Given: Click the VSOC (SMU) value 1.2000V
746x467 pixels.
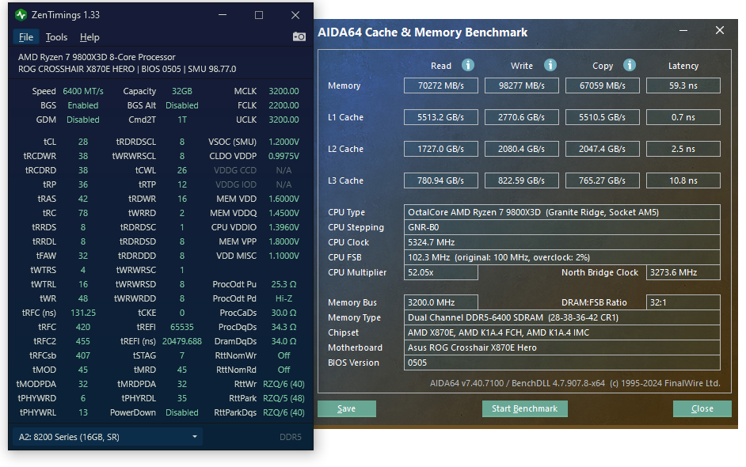Looking at the screenshot, I should click(x=284, y=142).
